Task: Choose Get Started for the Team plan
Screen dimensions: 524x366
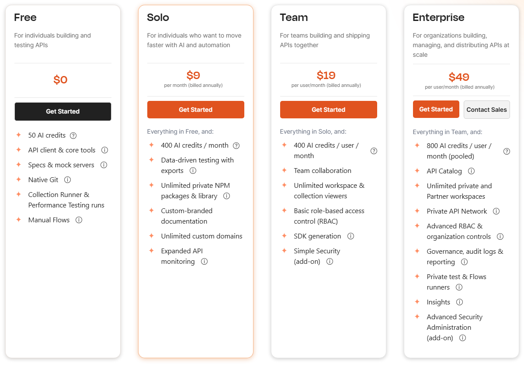Action: pos(329,110)
